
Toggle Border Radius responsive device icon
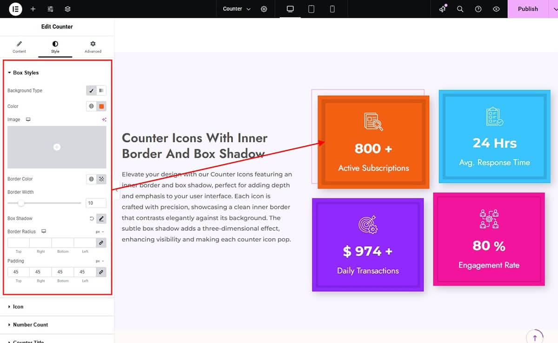[x=44, y=231]
